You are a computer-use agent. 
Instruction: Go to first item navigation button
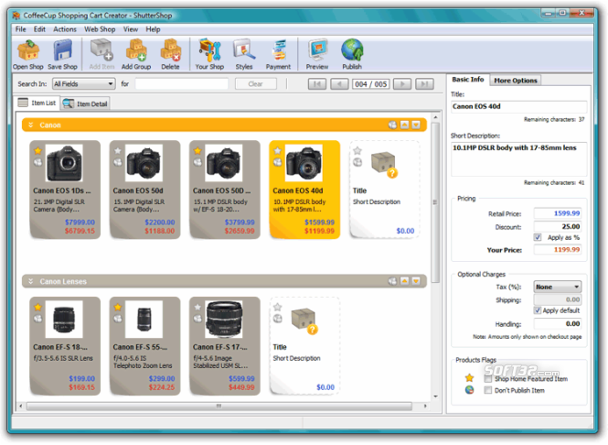tap(316, 84)
